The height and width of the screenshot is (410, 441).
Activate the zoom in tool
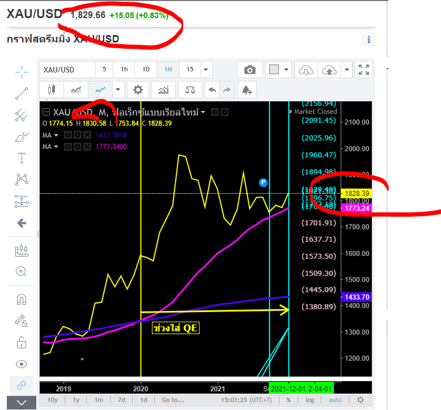(21, 271)
